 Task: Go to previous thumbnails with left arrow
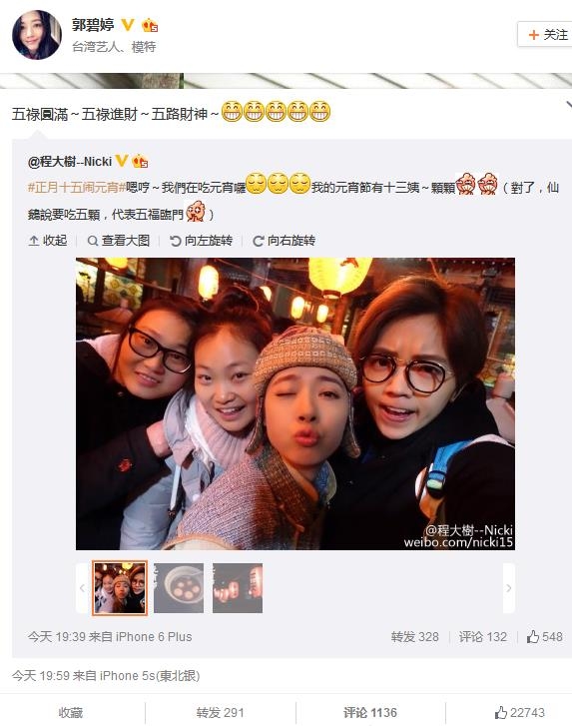click(82, 588)
